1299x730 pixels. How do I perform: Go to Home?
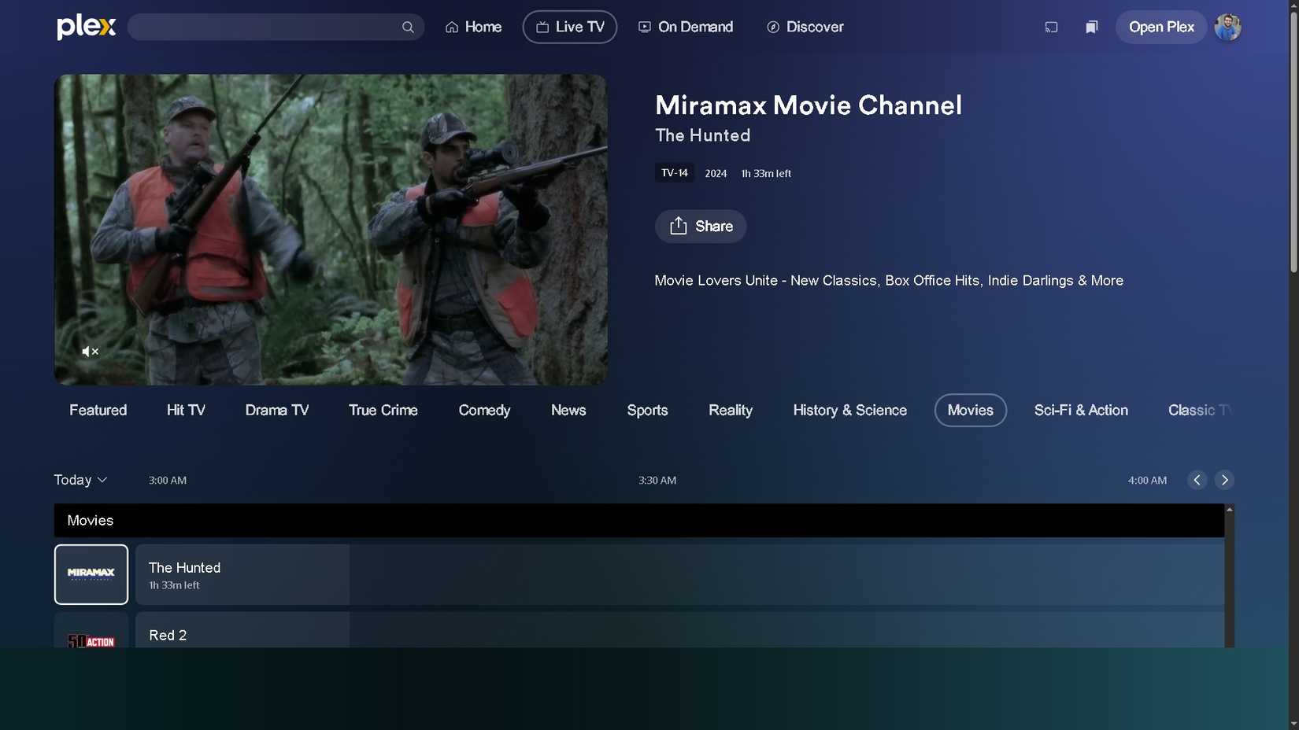pos(473,28)
